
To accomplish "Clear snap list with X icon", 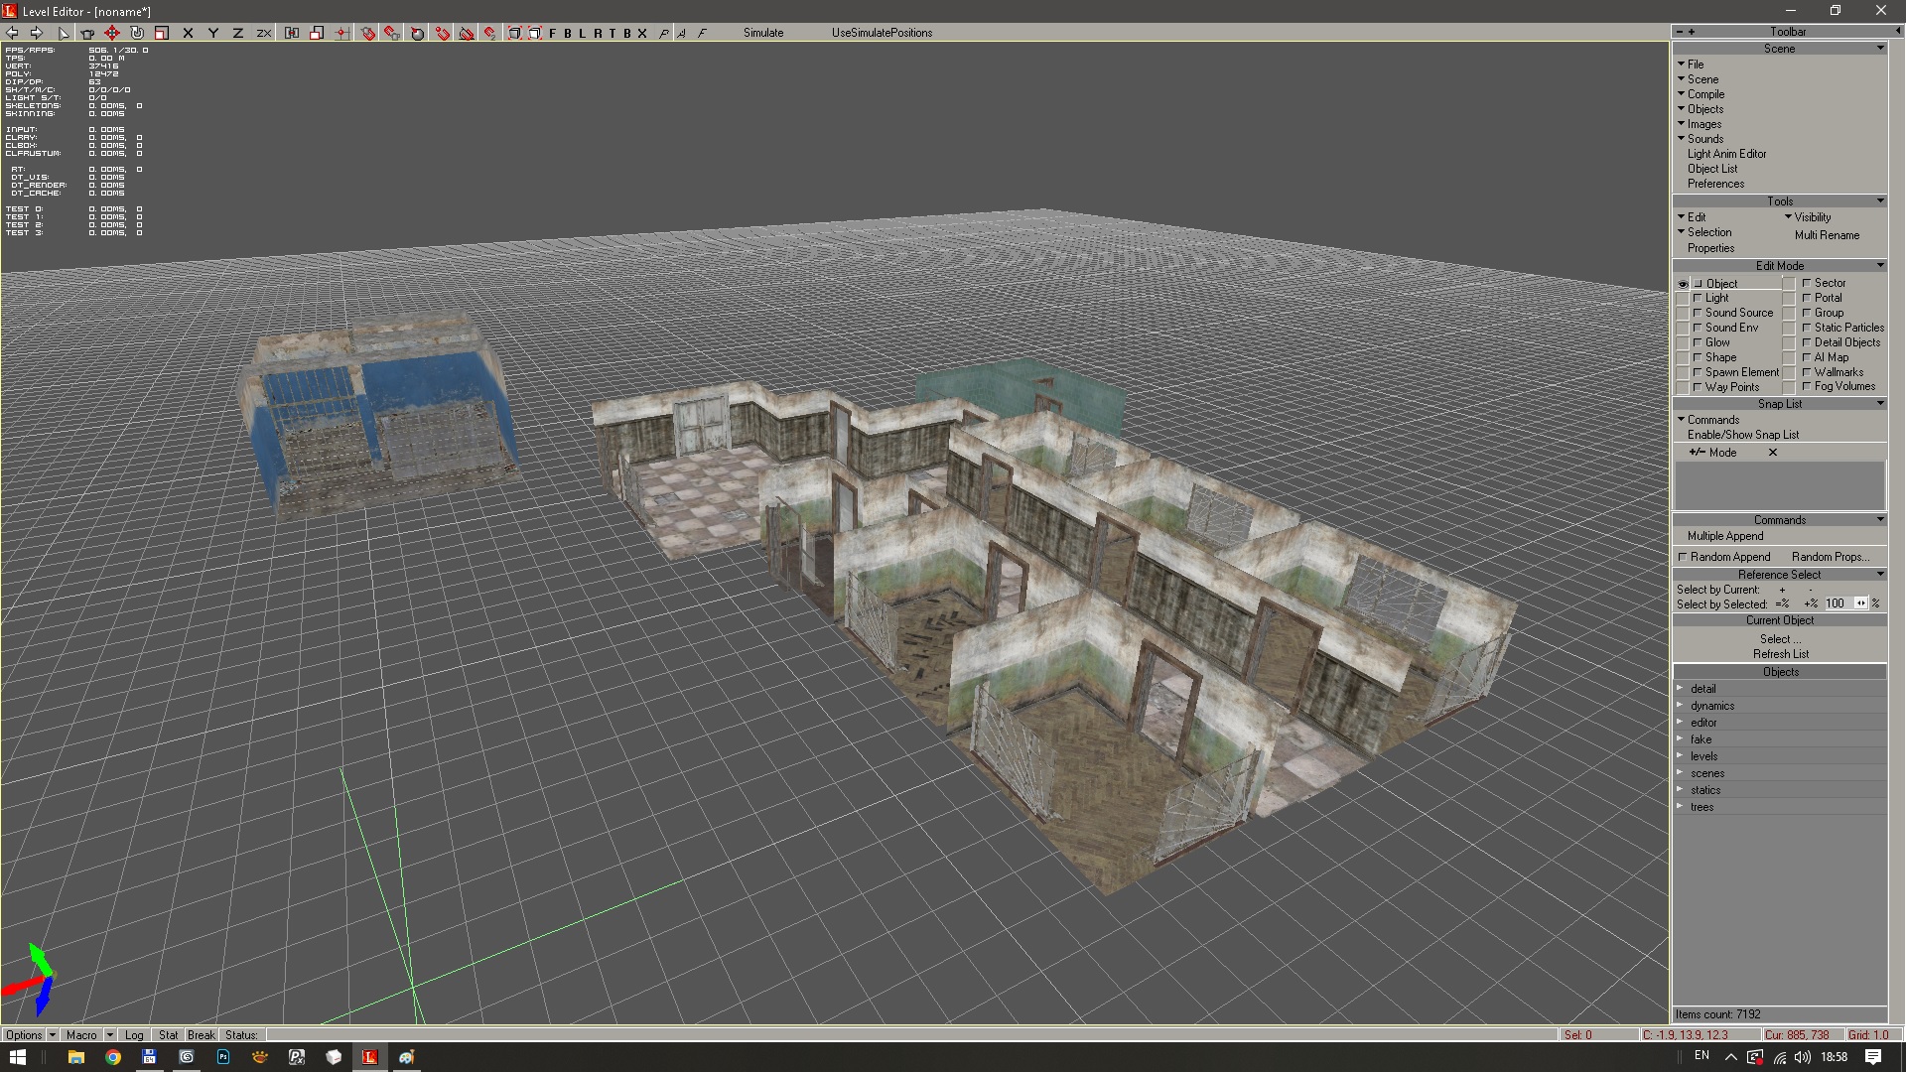I will [x=1773, y=453].
